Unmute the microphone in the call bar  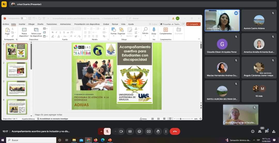click(107, 131)
